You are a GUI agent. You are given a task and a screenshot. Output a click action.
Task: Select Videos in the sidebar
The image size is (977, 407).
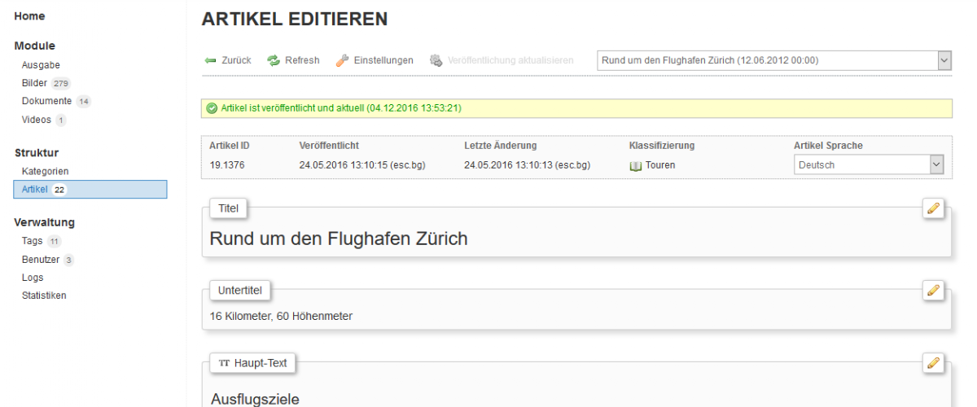[36, 120]
